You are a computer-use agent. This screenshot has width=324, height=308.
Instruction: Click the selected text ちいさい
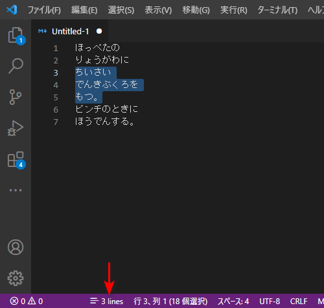pyautogui.click(x=93, y=72)
